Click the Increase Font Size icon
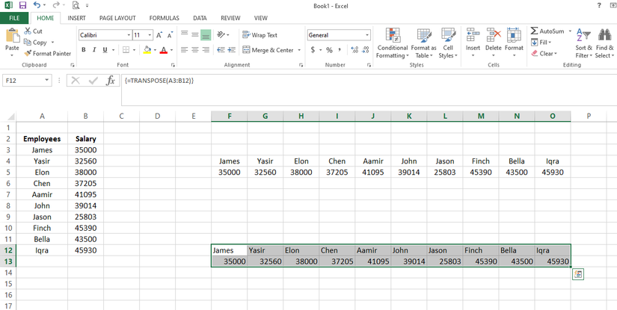617x310 pixels. pyautogui.click(x=159, y=35)
